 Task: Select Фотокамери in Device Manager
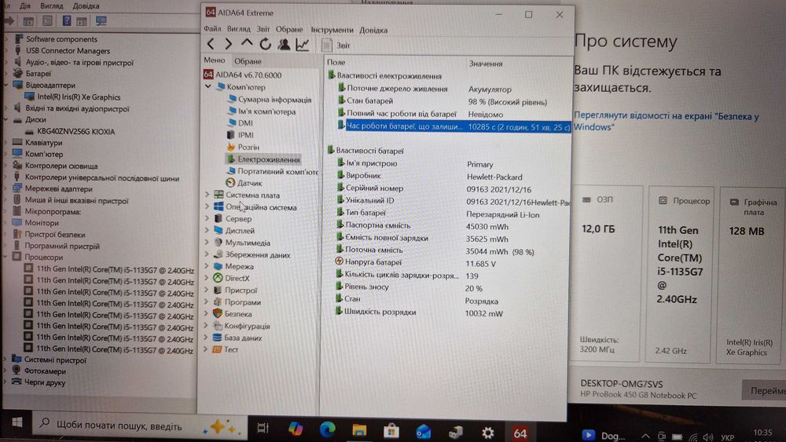point(39,371)
